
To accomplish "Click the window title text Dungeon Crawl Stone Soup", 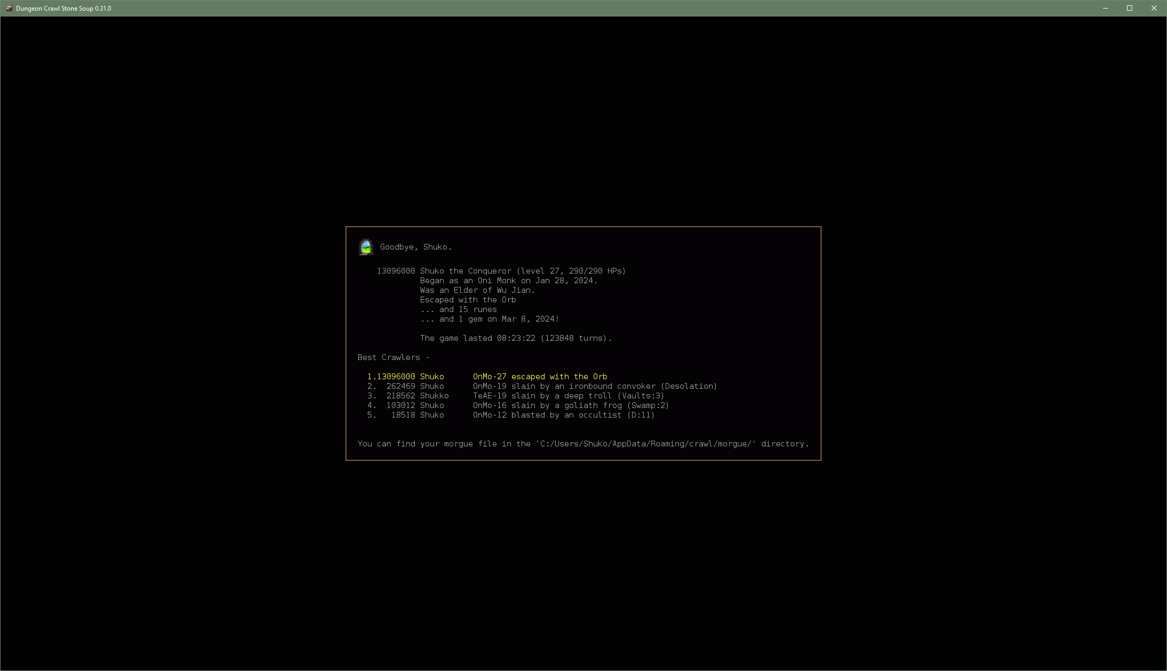I will pyautogui.click(x=63, y=8).
